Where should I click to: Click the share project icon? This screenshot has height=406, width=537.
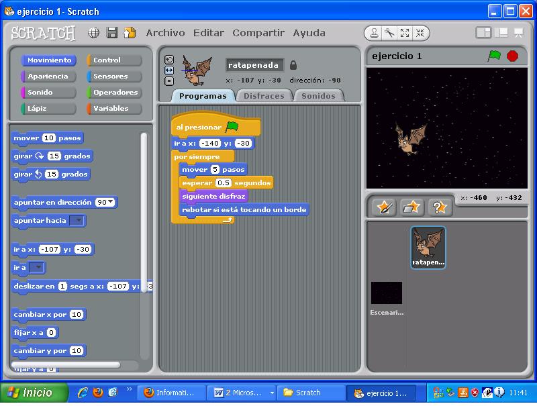[130, 33]
